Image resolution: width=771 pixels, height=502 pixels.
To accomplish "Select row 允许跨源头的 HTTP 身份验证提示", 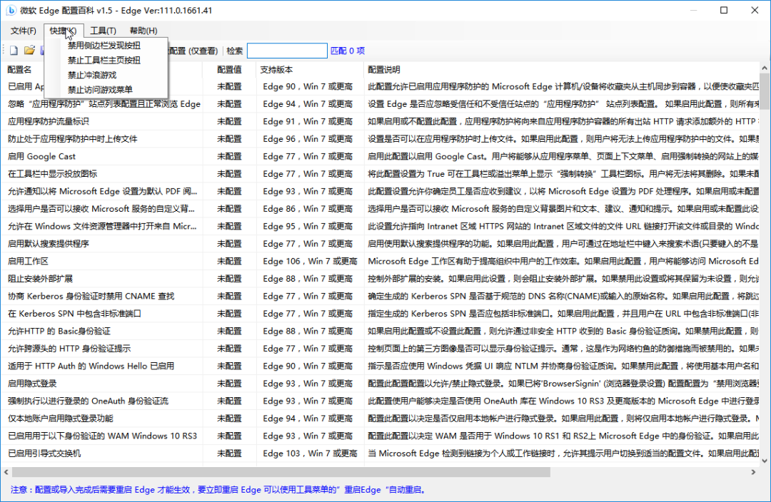I will click(380, 349).
